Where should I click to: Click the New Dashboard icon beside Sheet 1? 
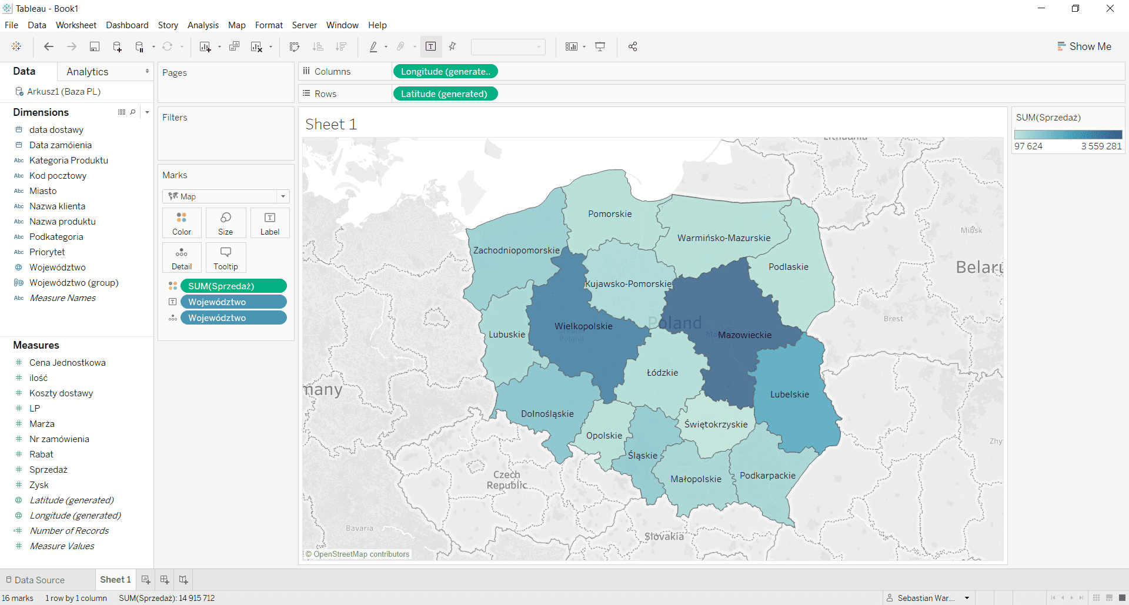(165, 580)
